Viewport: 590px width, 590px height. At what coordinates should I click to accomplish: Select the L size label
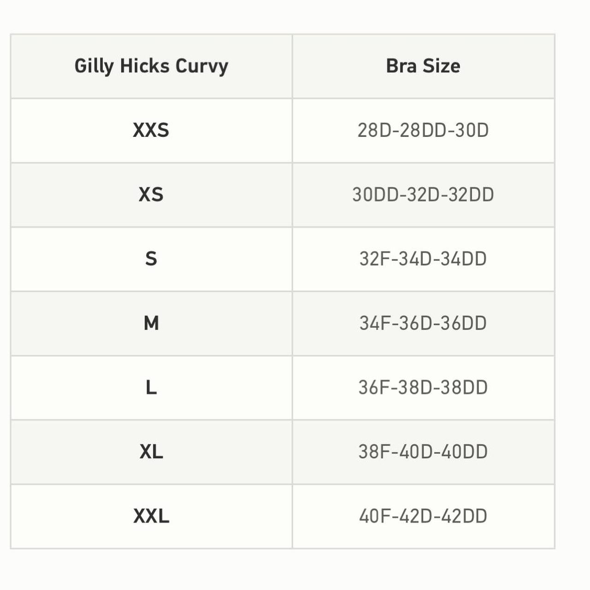tap(151, 387)
